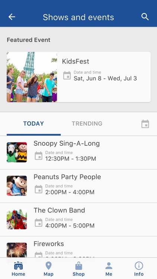Open the Fireworks event listing

(78, 247)
